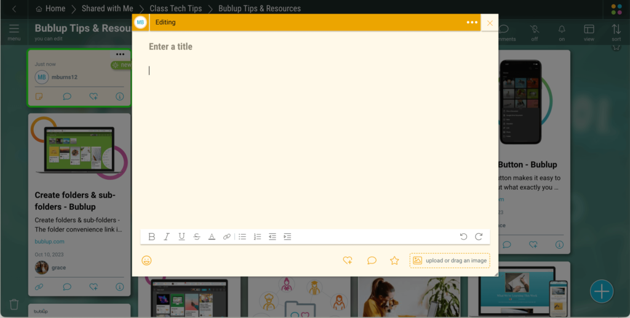Undo the last edit
The height and width of the screenshot is (318, 630).
point(463,236)
